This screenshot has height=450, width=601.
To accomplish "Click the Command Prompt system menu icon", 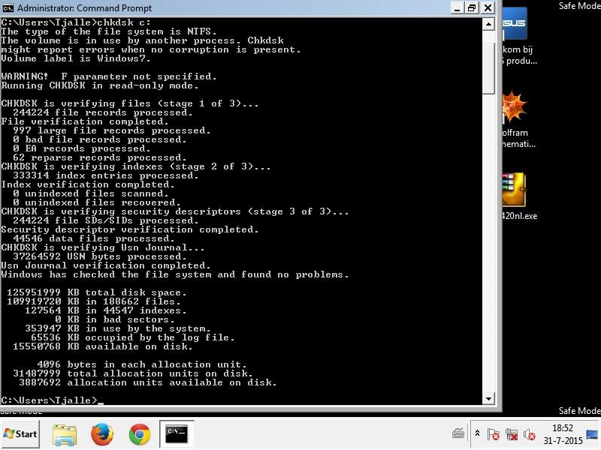I will tap(8, 7).
